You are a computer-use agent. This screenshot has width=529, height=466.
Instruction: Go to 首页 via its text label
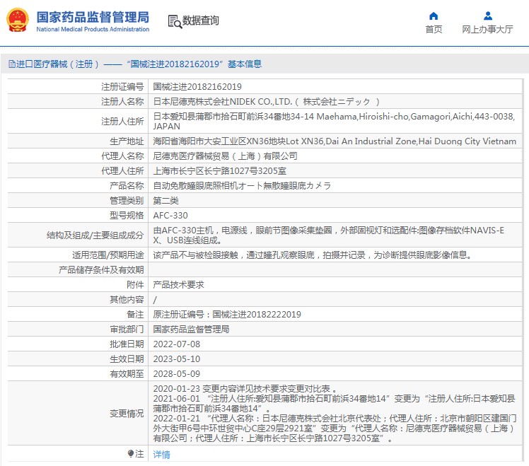tap(434, 30)
